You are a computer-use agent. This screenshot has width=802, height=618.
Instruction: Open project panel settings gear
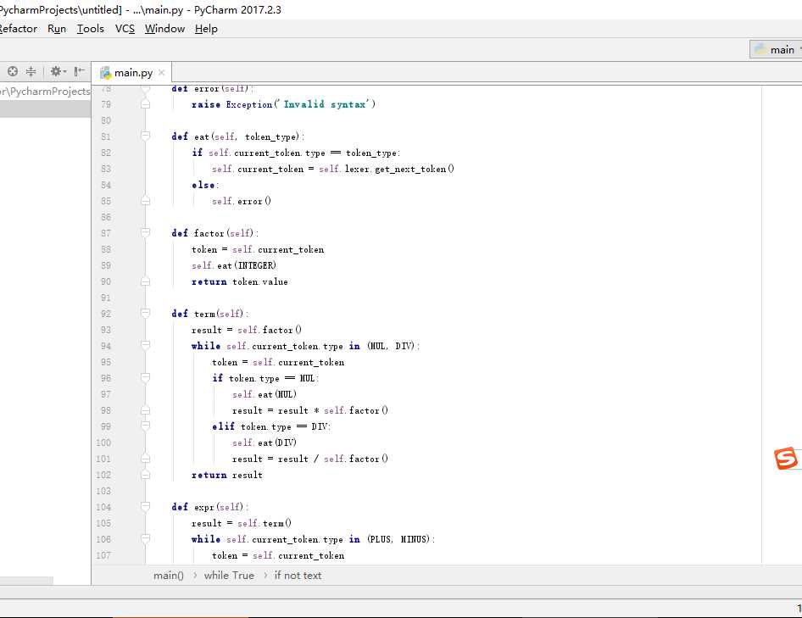click(58, 71)
